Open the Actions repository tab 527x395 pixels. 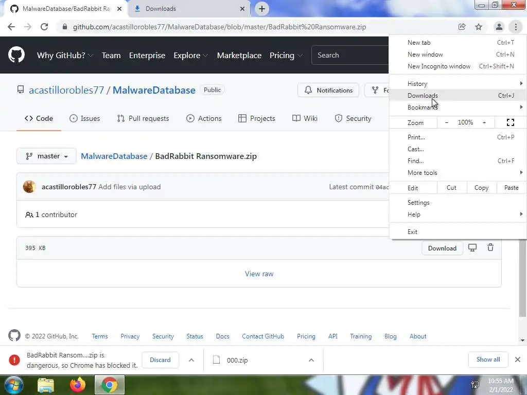point(204,118)
